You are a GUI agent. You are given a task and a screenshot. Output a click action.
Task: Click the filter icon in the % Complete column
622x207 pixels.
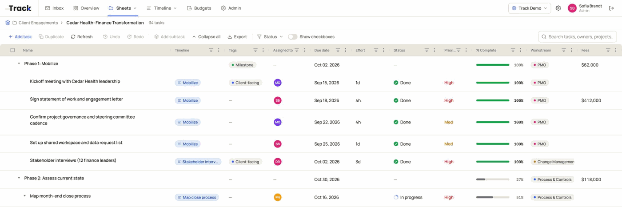513,50
